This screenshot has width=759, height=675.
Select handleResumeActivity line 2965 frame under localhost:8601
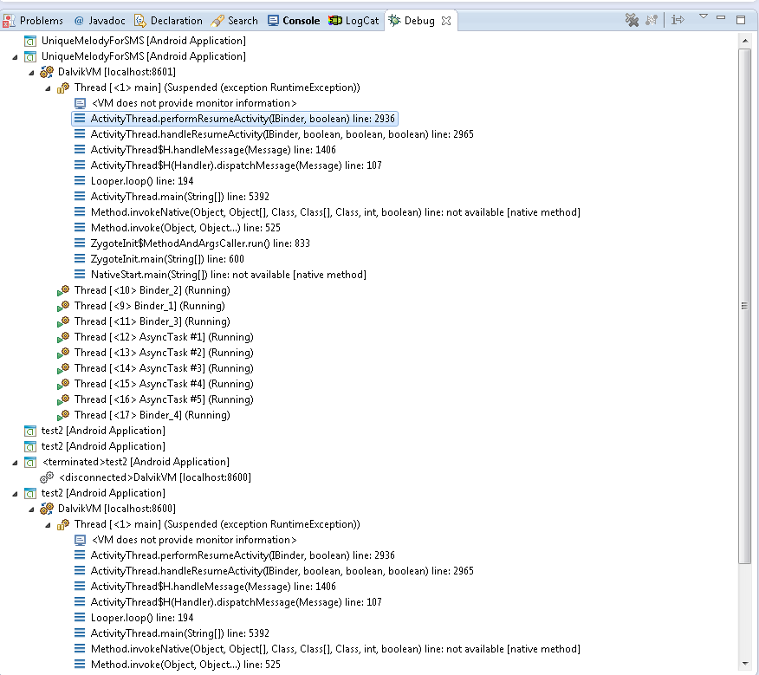pos(282,134)
